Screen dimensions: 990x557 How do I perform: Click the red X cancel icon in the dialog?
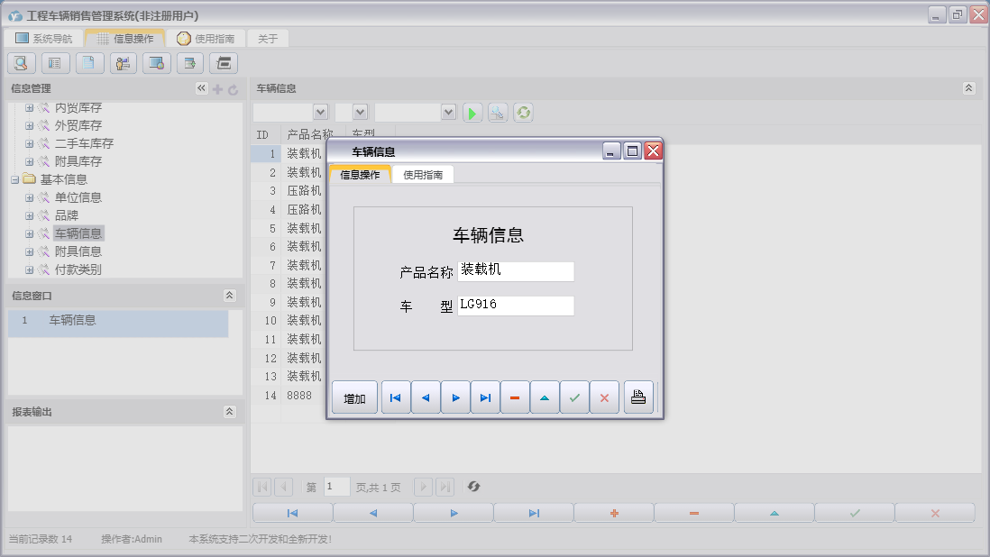click(604, 397)
